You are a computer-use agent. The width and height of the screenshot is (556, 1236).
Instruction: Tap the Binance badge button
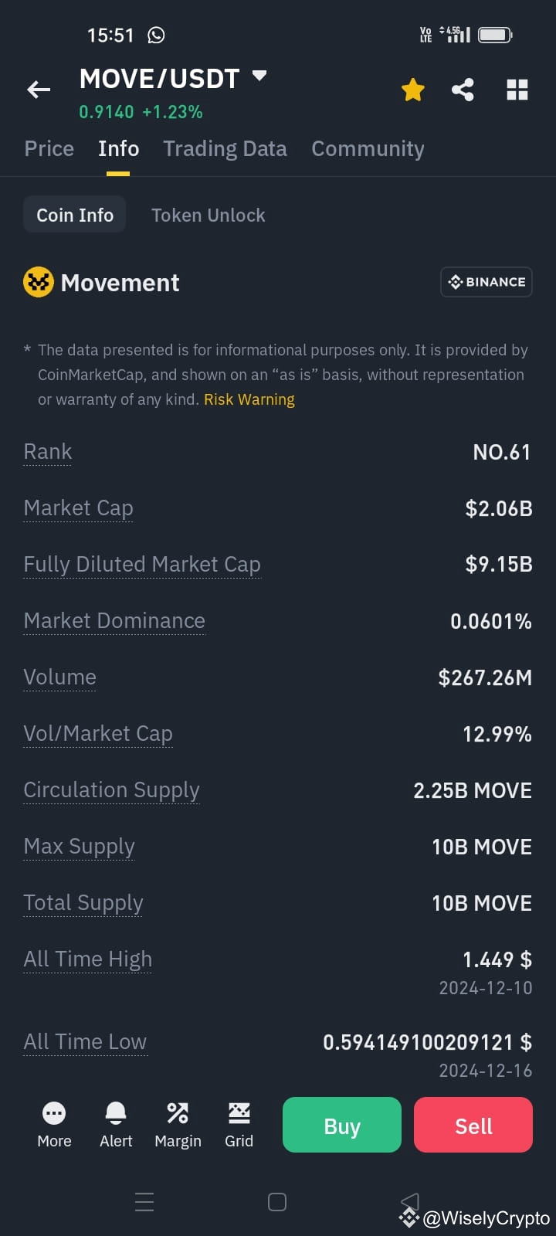(486, 282)
